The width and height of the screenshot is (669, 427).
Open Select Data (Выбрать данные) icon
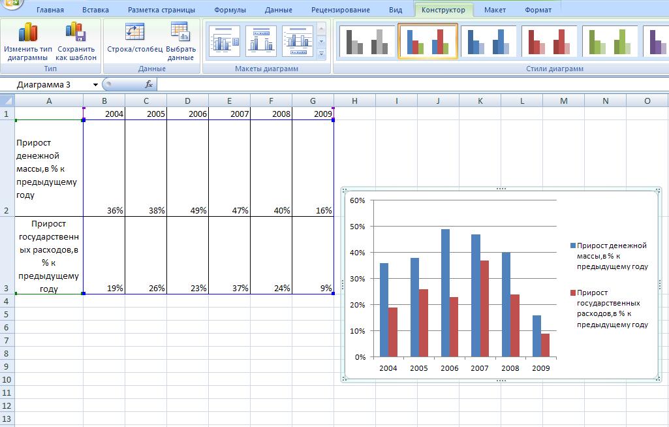(x=181, y=41)
